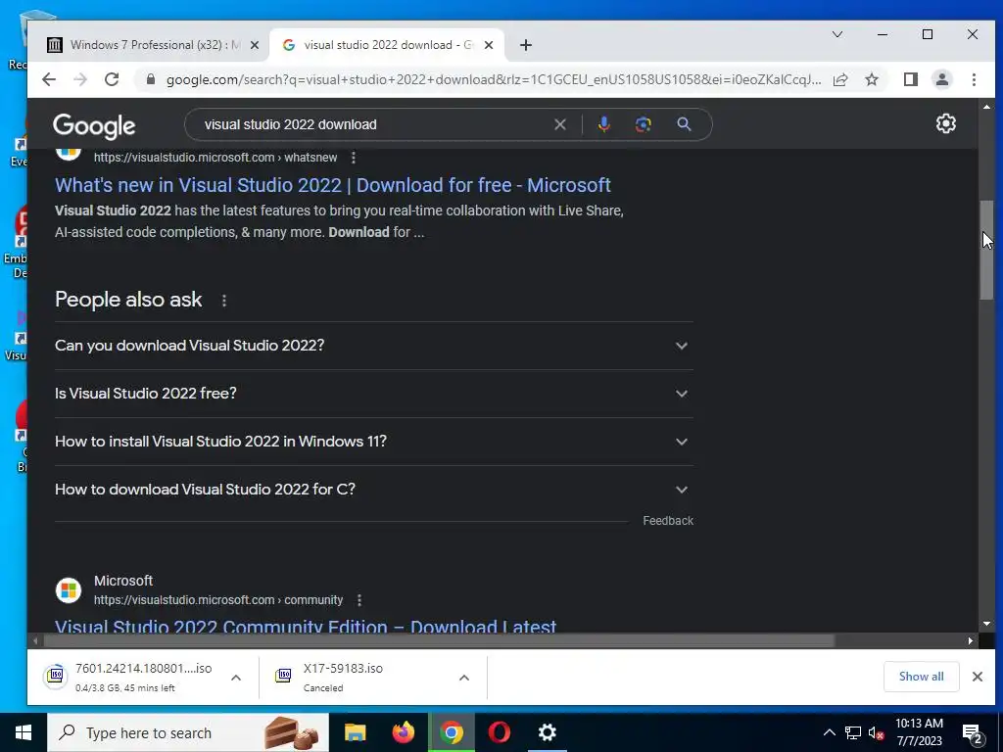Share this page icon in address bar
The width and height of the screenshot is (1003, 752).
pyautogui.click(x=840, y=79)
